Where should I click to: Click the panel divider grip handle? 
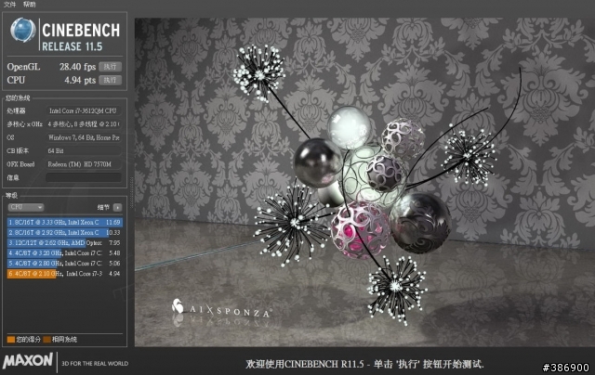click(132, 193)
